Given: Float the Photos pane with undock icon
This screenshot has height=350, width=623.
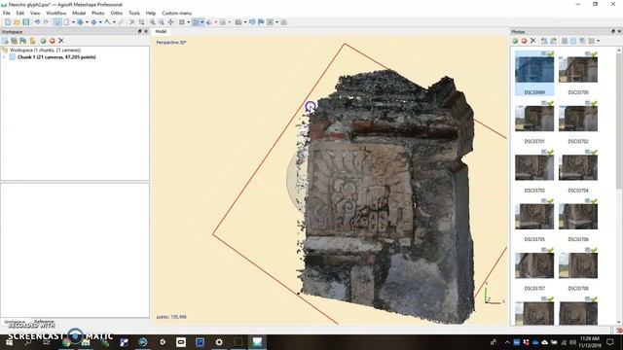Looking at the screenshot, I should (613, 31).
